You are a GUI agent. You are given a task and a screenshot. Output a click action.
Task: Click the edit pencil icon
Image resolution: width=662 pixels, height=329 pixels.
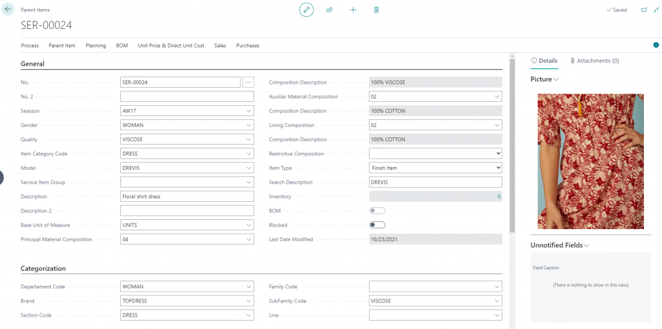pyautogui.click(x=306, y=10)
